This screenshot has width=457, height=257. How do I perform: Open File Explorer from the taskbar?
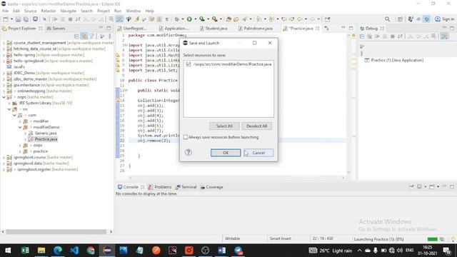pyautogui.click(x=41, y=251)
